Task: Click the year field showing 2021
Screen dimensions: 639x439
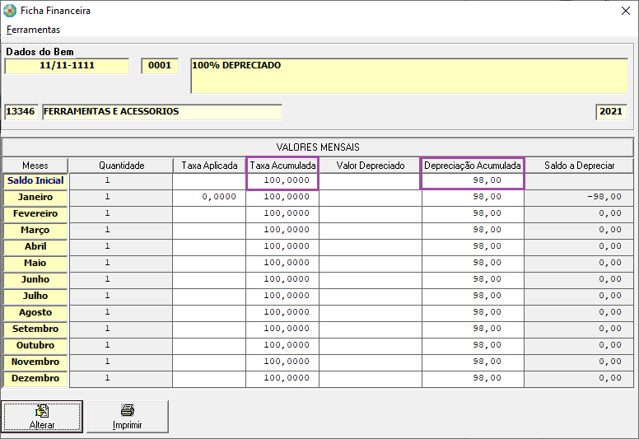Action: 611,111
